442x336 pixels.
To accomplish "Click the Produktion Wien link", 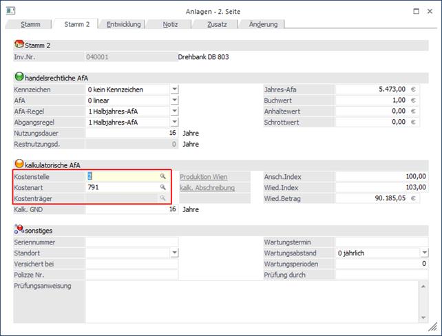I will [x=202, y=176].
